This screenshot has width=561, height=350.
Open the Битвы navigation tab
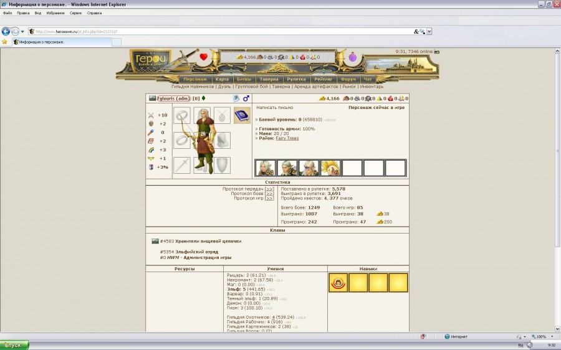tap(244, 79)
